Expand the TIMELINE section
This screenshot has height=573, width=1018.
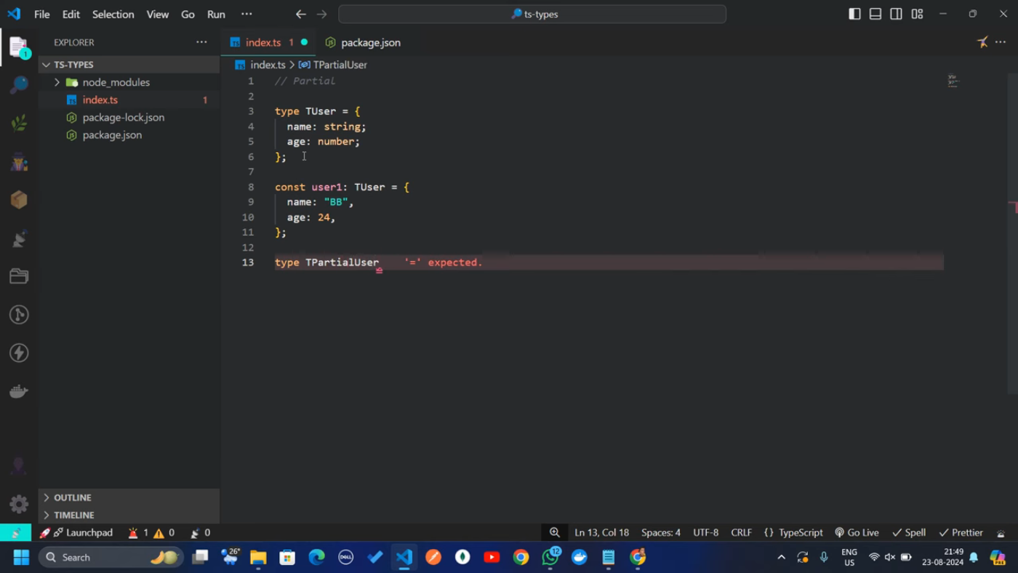pyautogui.click(x=129, y=515)
